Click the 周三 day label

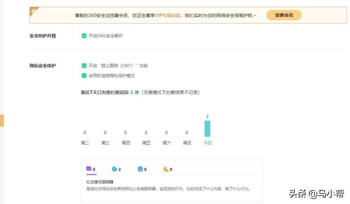click(106, 143)
